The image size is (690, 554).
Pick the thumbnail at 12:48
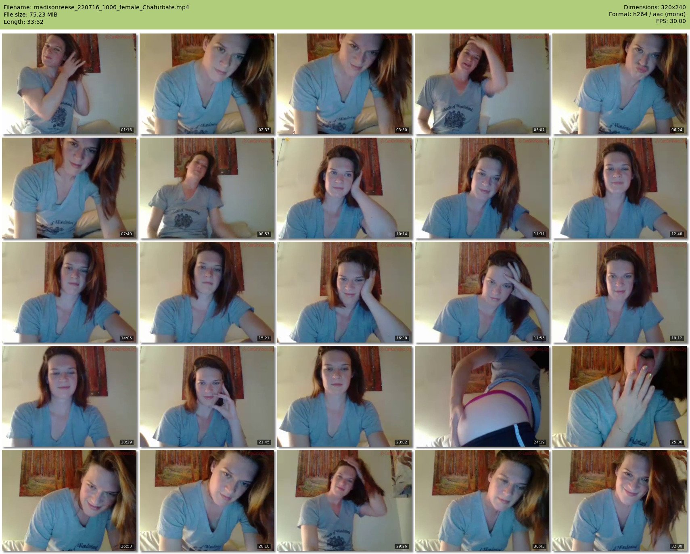point(620,188)
